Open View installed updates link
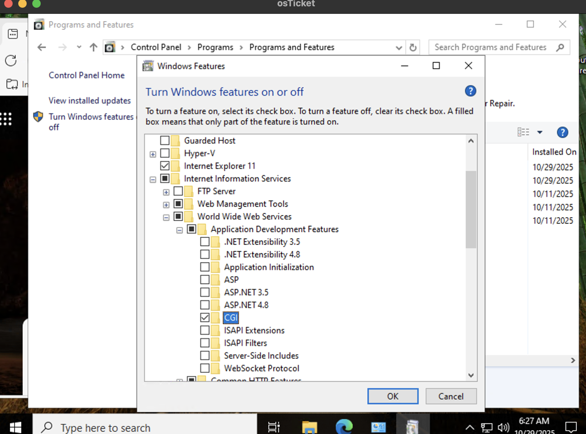586x434 pixels. pyautogui.click(x=89, y=100)
